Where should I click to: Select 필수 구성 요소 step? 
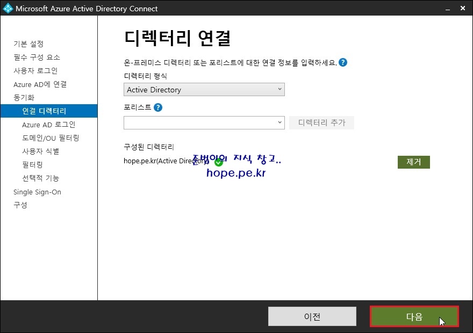coord(37,57)
